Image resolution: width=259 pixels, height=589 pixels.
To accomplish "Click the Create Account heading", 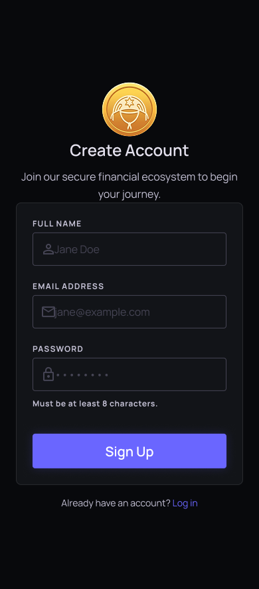I will 129,151.
